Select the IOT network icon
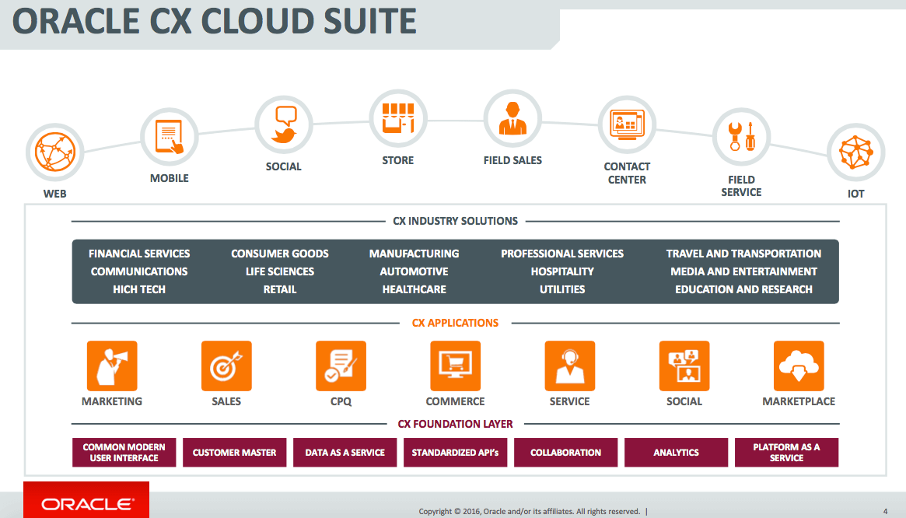Viewport: 906px width, 518px height. point(855,152)
